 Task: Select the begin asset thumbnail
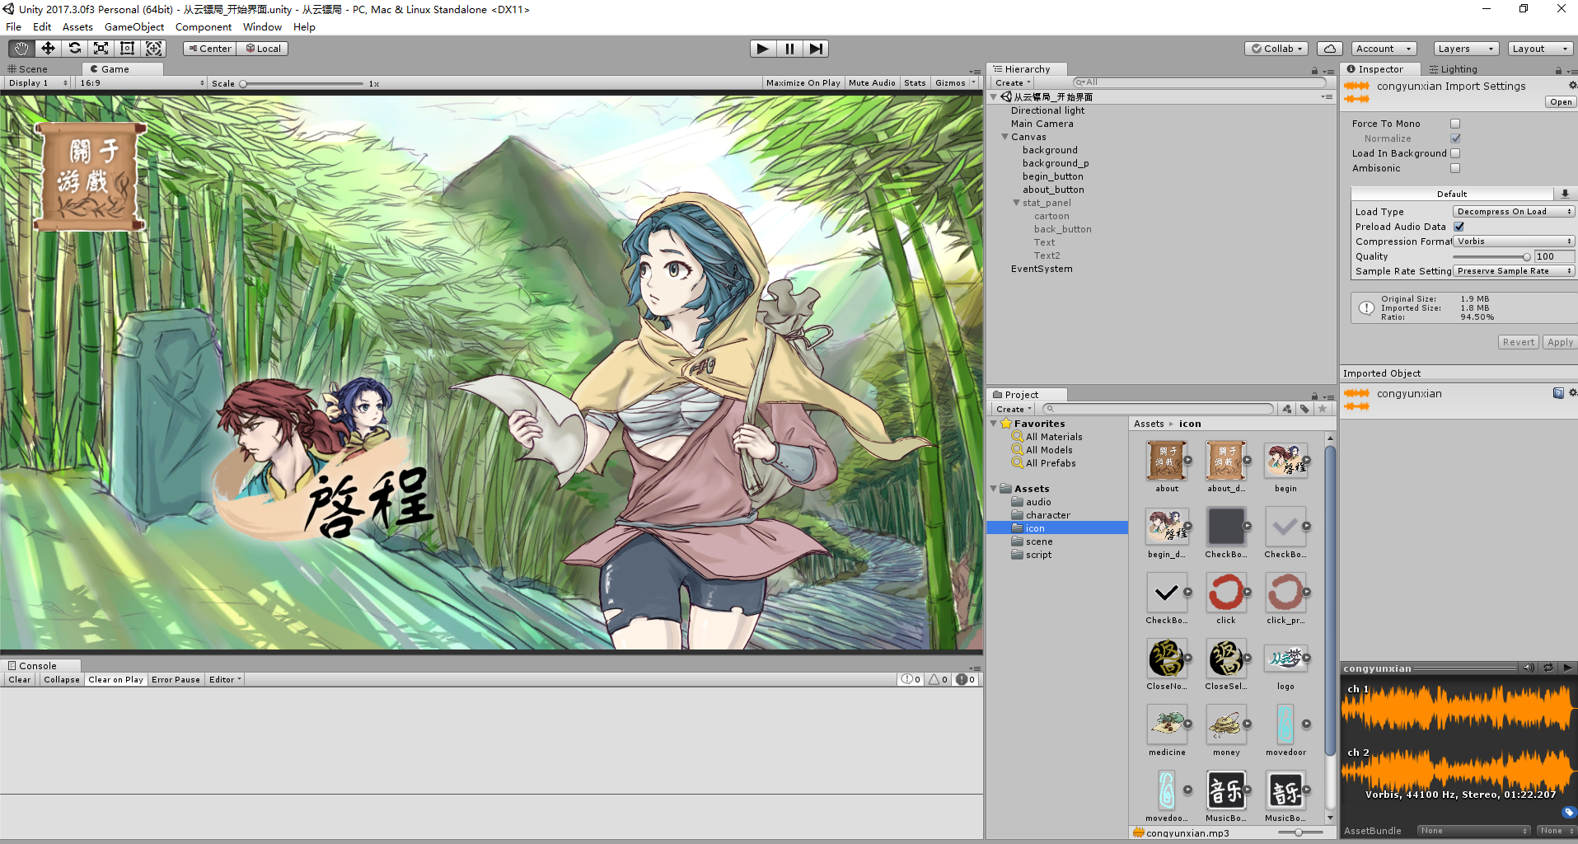tap(1285, 461)
